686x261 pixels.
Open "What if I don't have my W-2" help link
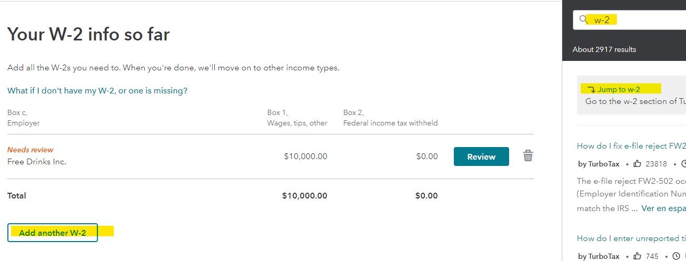point(97,91)
